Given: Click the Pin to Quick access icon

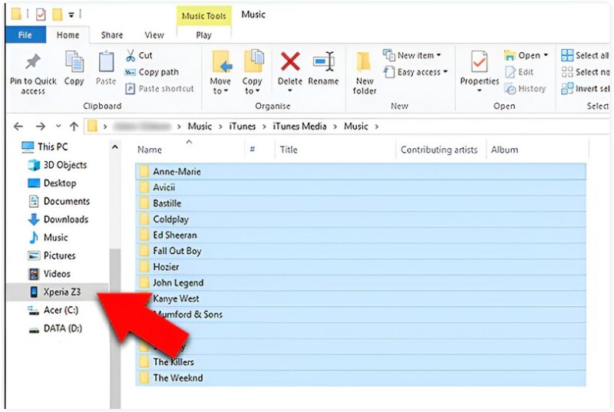Looking at the screenshot, I should tap(32, 63).
